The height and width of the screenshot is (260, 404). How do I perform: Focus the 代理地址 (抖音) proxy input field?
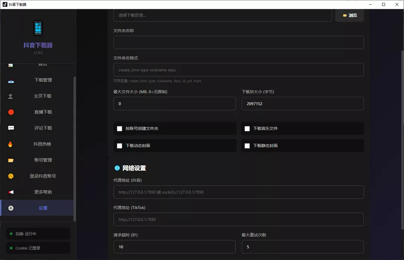coord(238,192)
